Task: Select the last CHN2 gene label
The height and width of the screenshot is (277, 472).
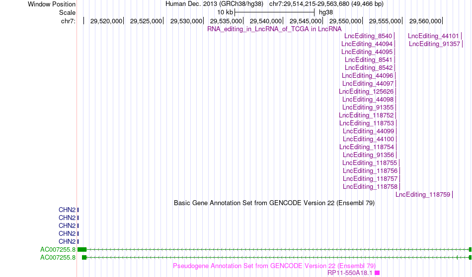Action: click(67, 242)
